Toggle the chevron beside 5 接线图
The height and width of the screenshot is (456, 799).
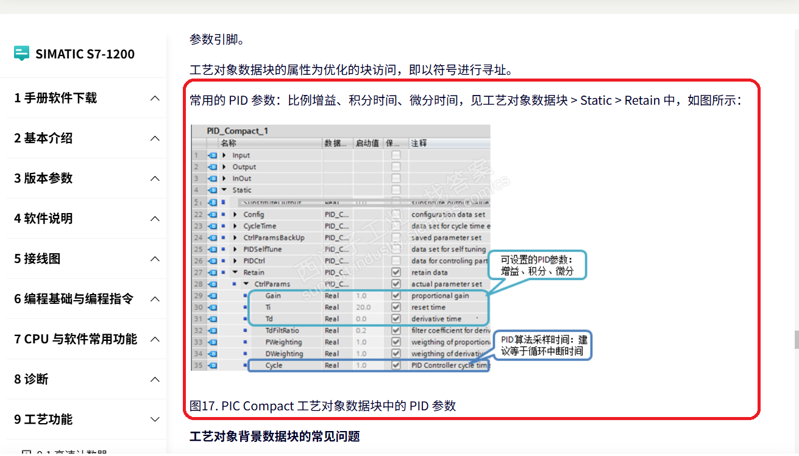click(x=155, y=259)
